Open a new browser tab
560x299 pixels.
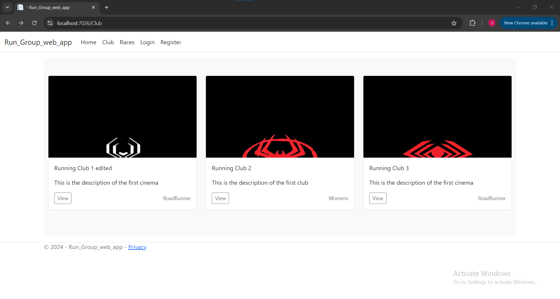click(x=107, y=7)
